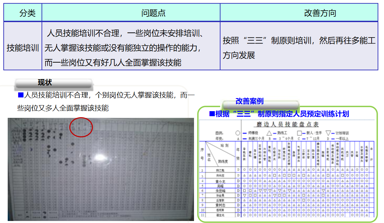Click the blue bullet before 人员技能培训不合理

click(x=20, y=95)
